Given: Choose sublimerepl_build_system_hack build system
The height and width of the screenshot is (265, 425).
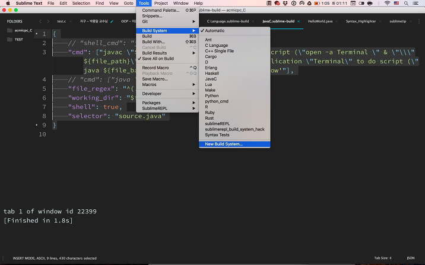Looking at the screenshot, I should tap(234, 129).
